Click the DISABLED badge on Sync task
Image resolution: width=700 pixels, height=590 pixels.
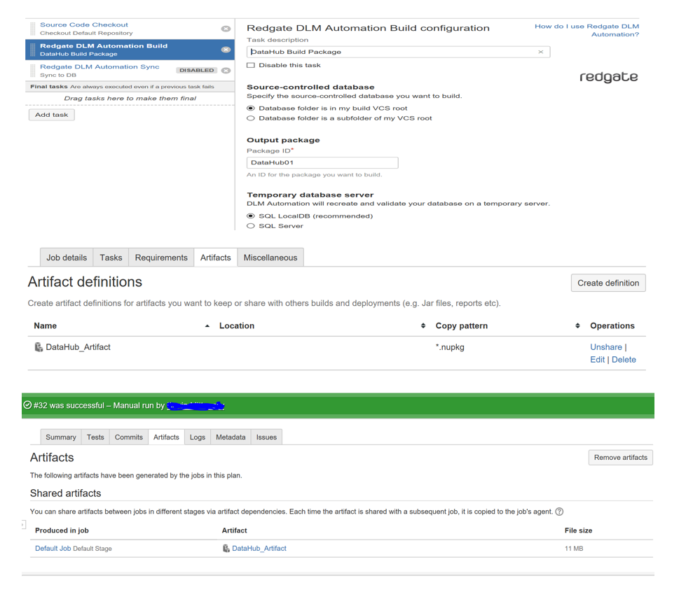[196, 71]
